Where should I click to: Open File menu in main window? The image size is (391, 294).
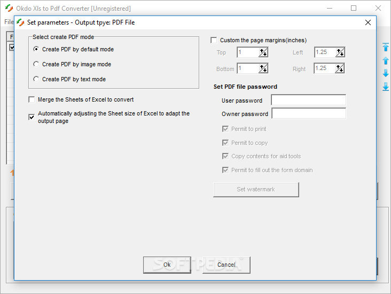[x=9, y=22]
